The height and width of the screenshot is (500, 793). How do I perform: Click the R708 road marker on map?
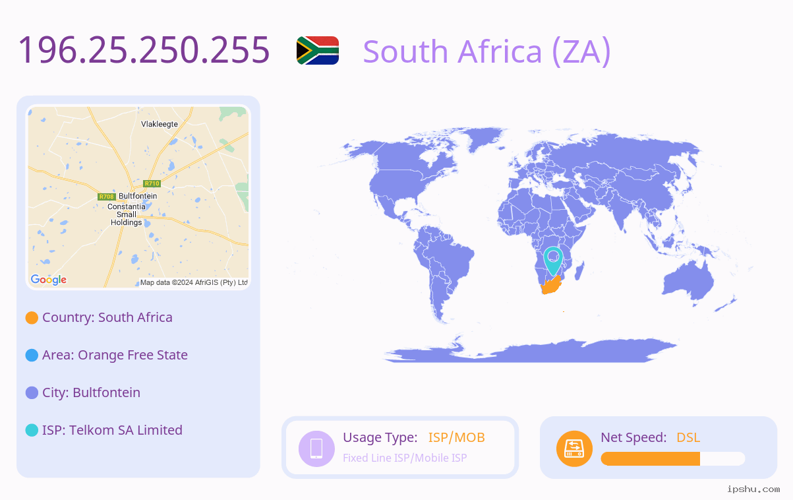[x=106, y=197]
